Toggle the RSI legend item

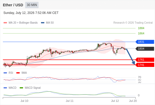pyautogui.click(x=8, y=73)
